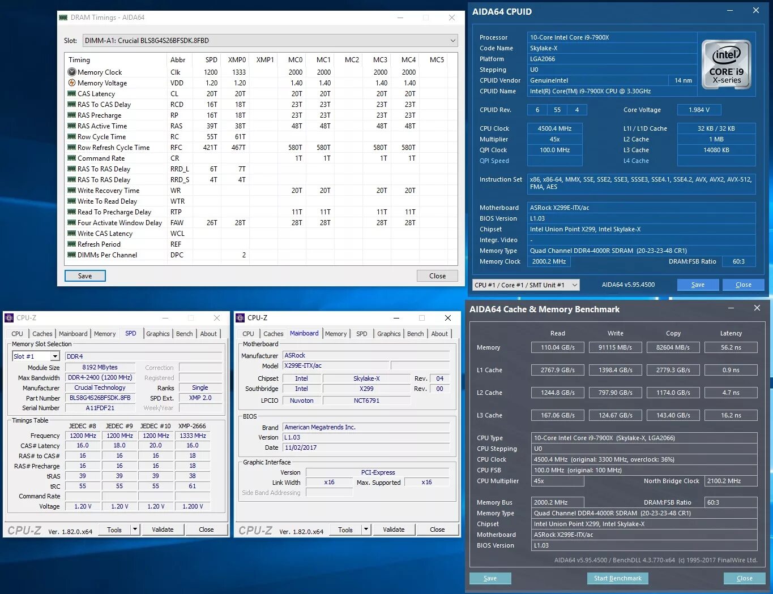
Task: Click the CAS Latency row icon
Action: [x=72, y=94]
